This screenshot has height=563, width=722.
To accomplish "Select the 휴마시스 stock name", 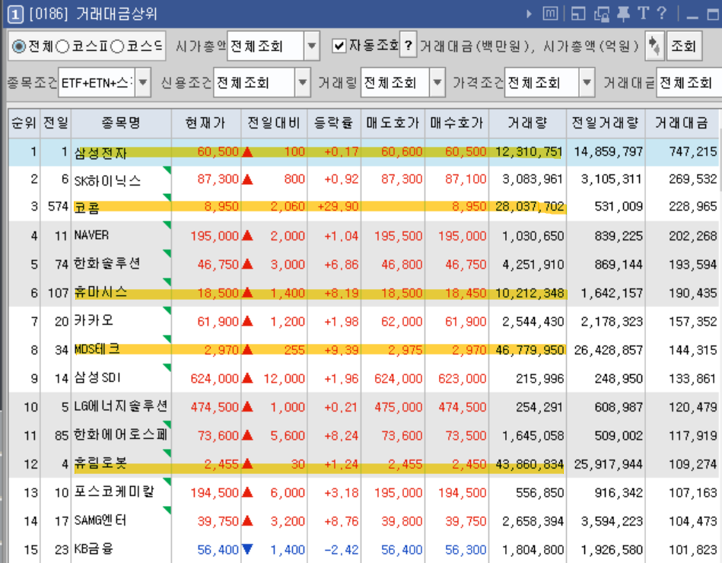I will 101,292.
